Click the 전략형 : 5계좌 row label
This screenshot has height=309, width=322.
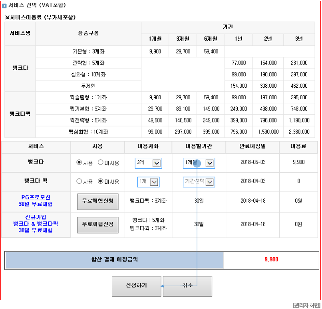(88, 63)
